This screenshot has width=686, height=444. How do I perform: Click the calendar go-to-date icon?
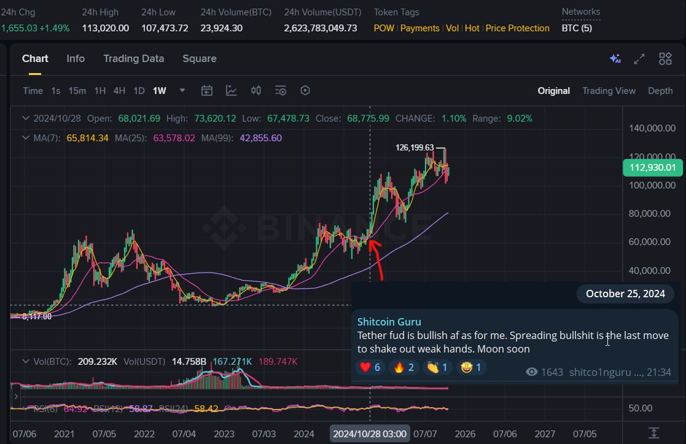click(207, 91)
